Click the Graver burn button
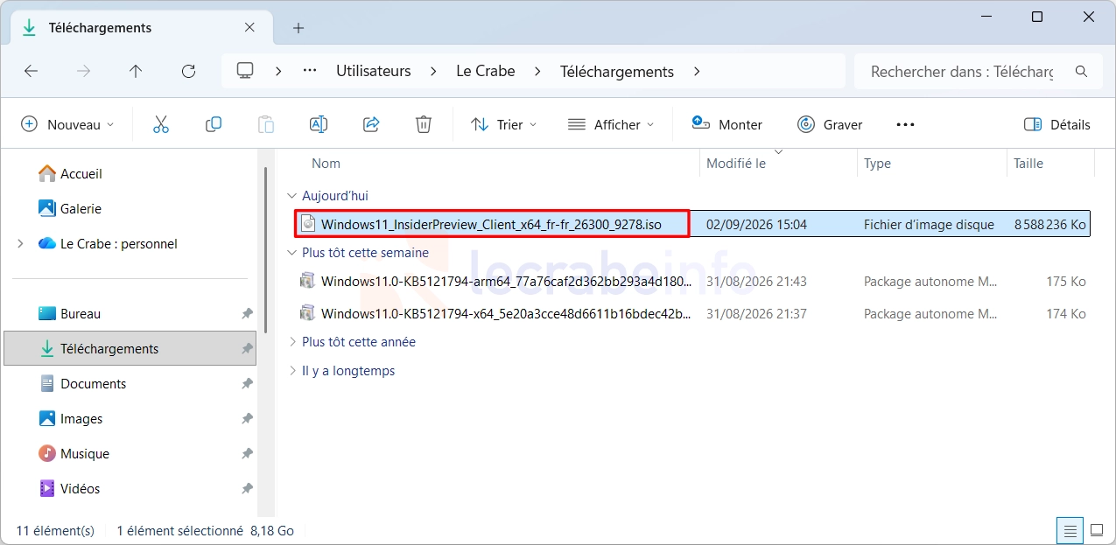 (x=830, y=124)
